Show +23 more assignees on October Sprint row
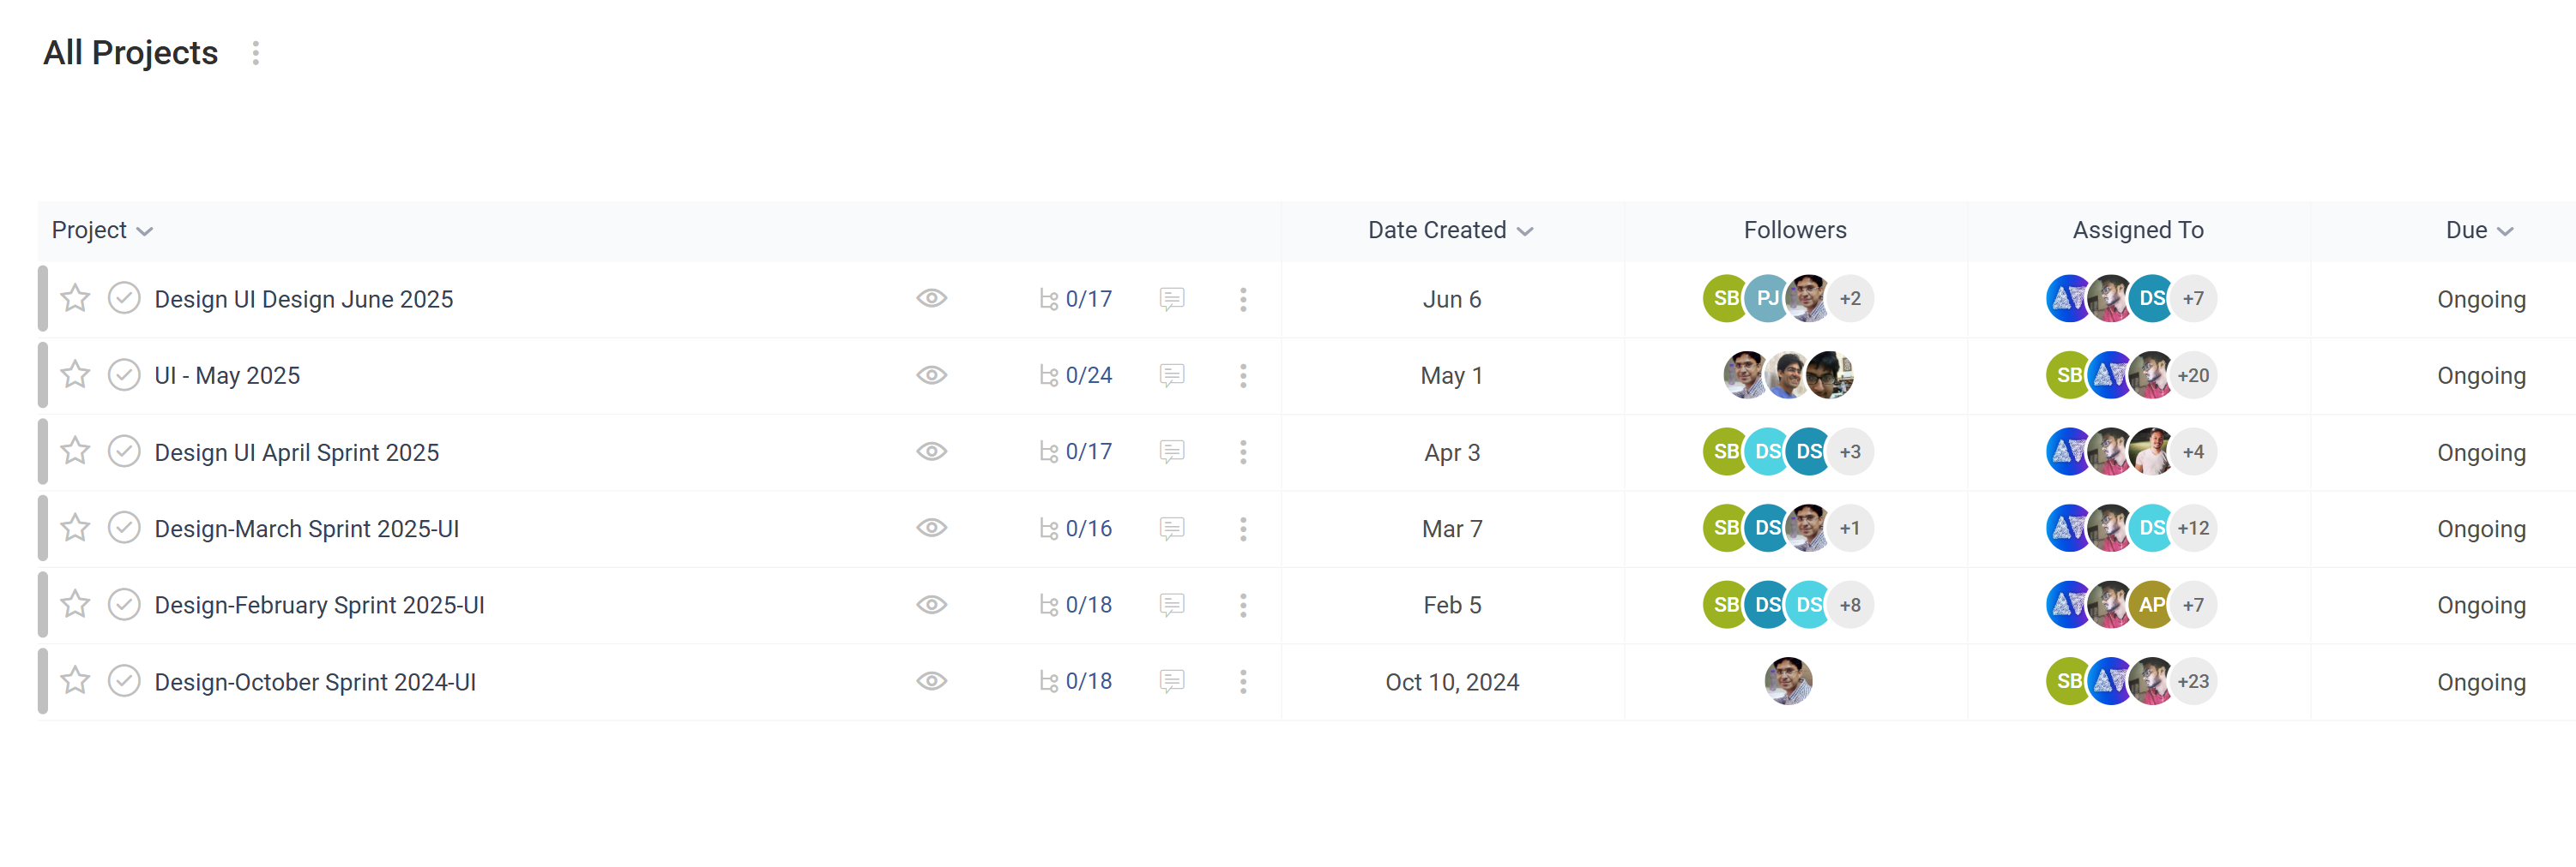The image size is (2576, 867). 2193,681
